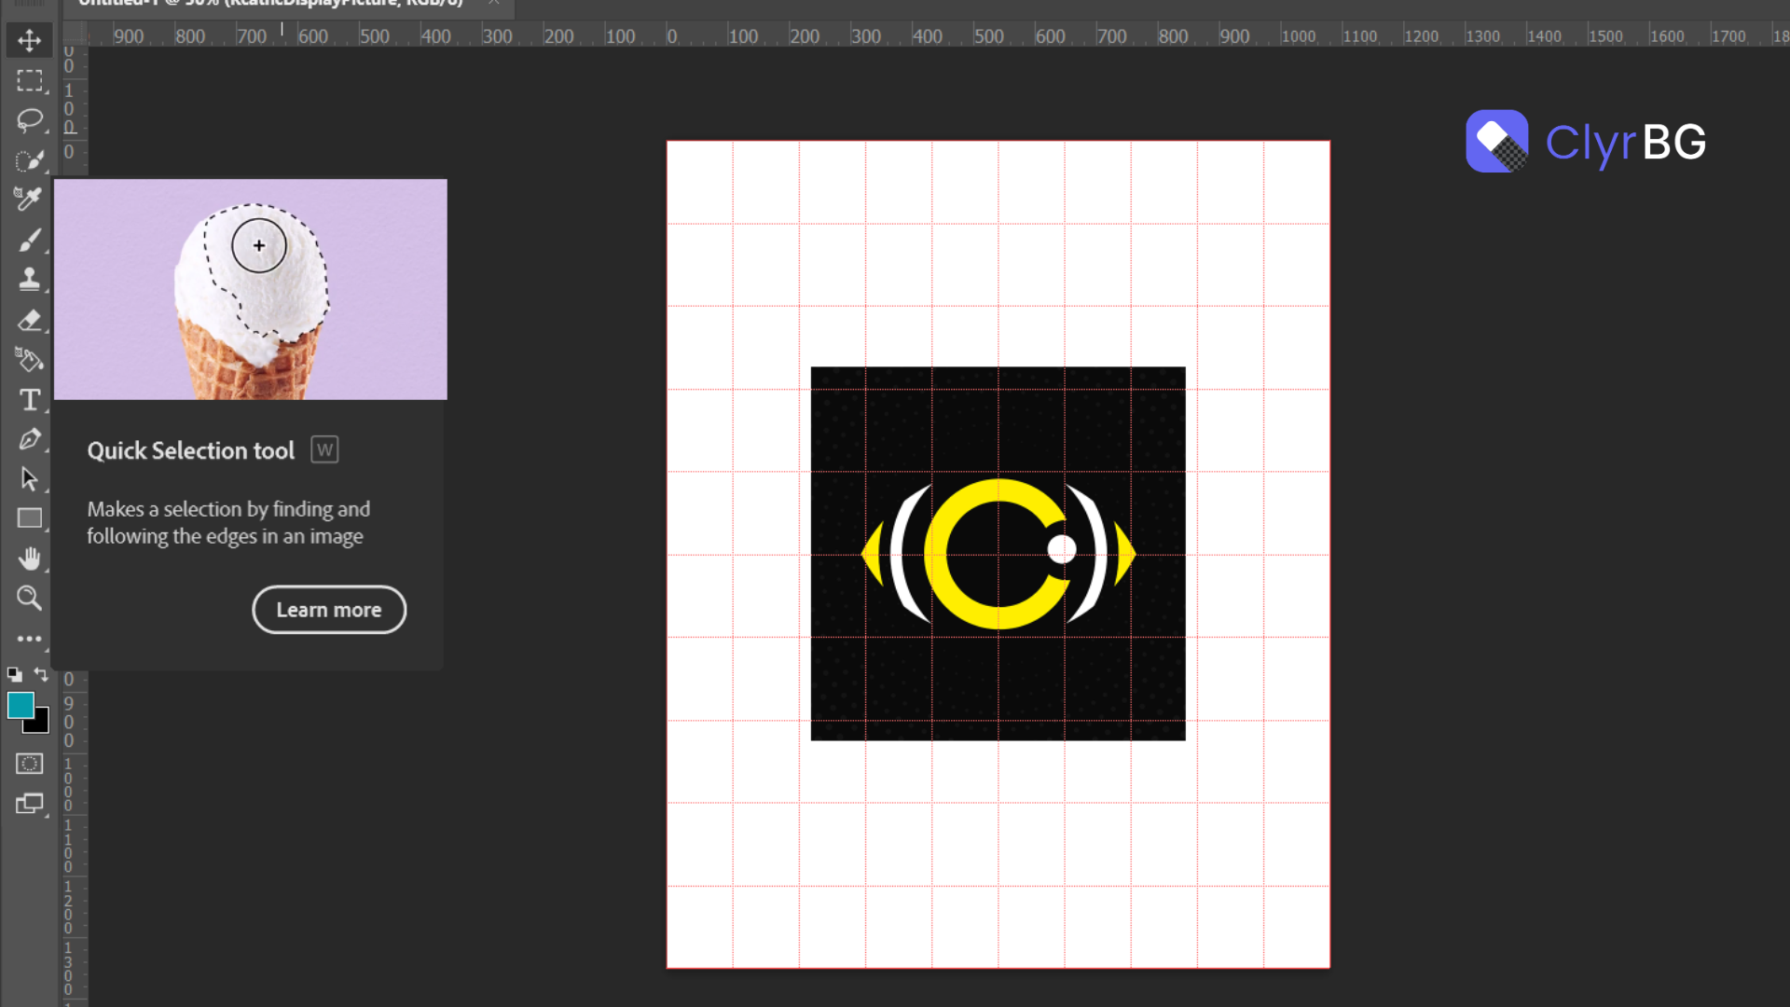
Task: Select the Horizontal Type tool
Action: 29,400
